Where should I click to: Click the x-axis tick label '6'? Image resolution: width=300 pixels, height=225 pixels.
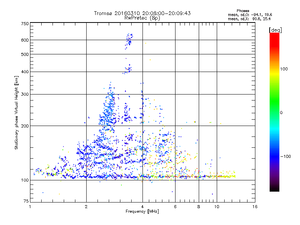[175, 207]
